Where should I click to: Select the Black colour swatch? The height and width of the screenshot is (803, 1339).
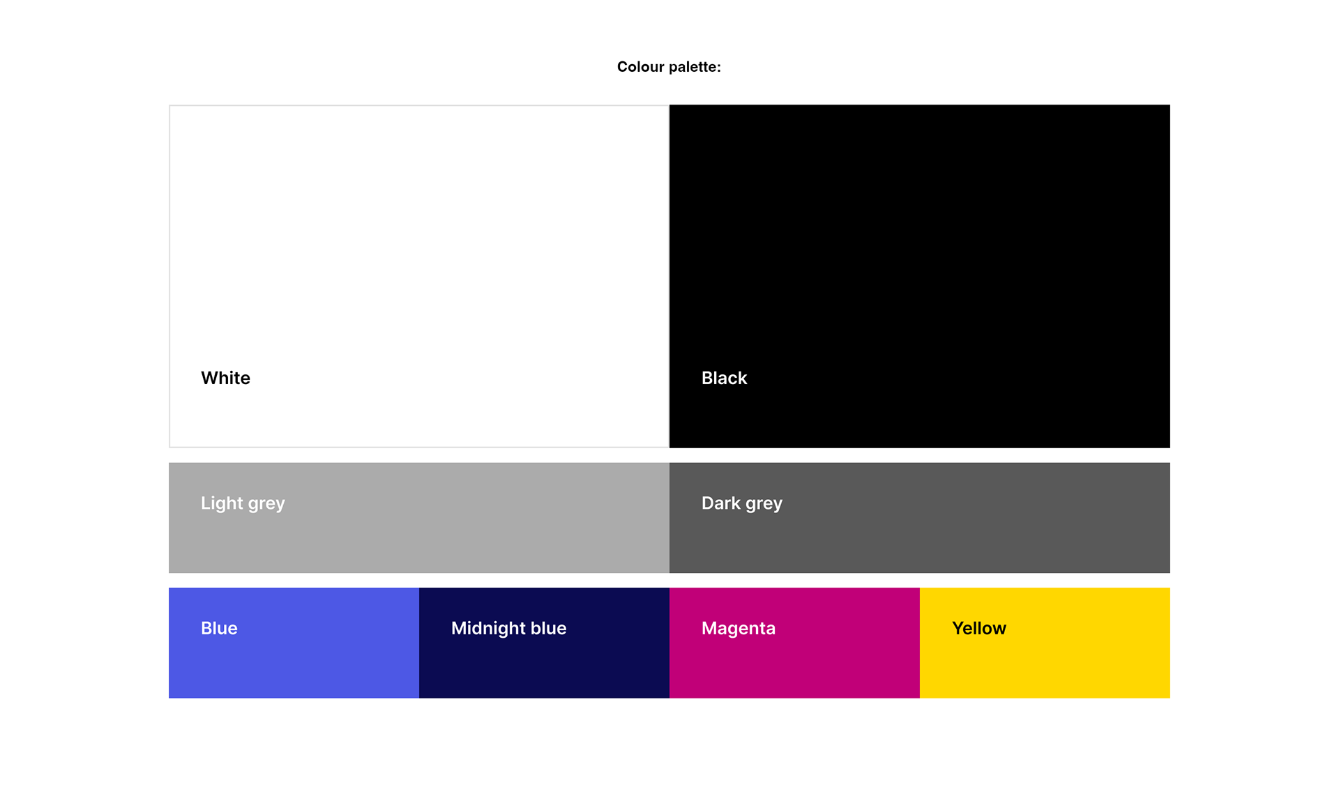pyautogui.click(x=920, y=276)
